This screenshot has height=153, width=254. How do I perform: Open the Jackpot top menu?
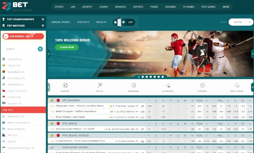87,7
